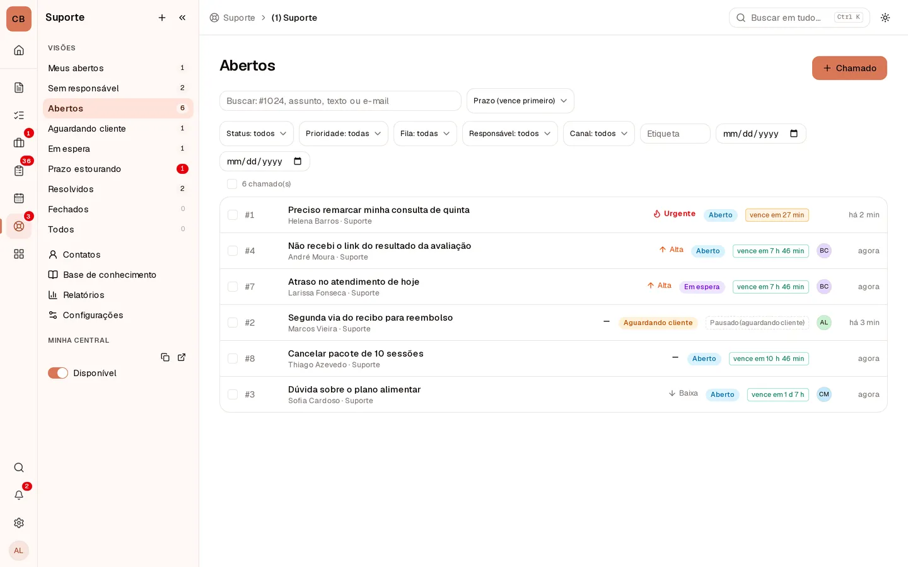Open the settings gear icon in rail
The image size is (908, 567).
coord(19,523)
